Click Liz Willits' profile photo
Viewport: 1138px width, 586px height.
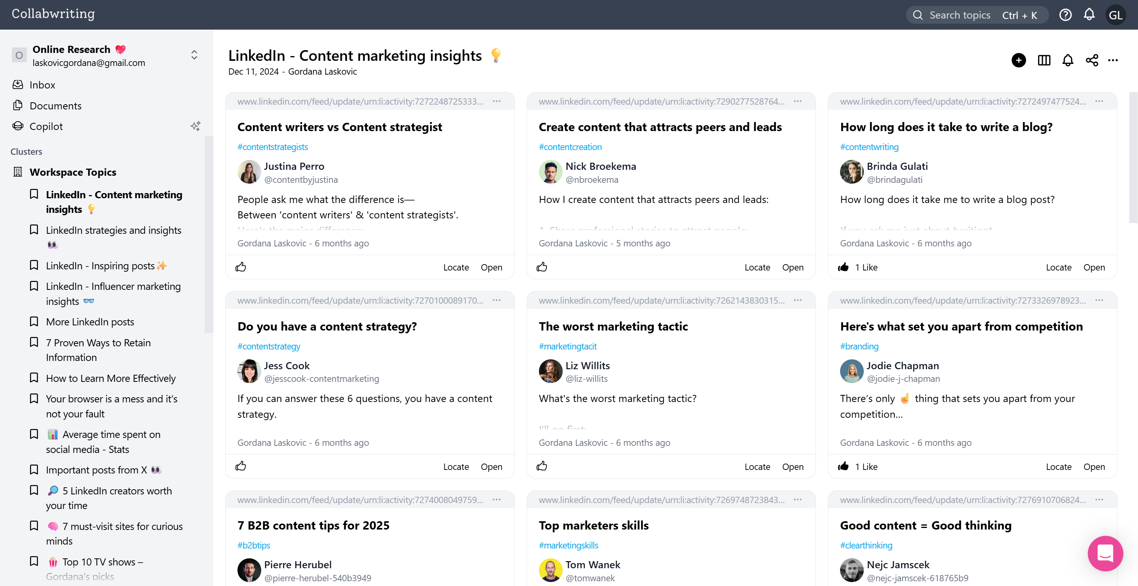pos(550,371)
